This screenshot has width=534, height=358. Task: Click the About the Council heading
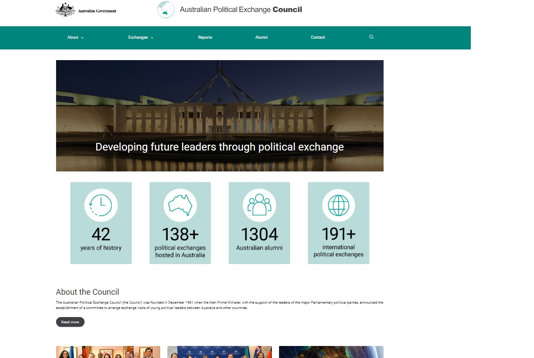[x=88, y=292]
